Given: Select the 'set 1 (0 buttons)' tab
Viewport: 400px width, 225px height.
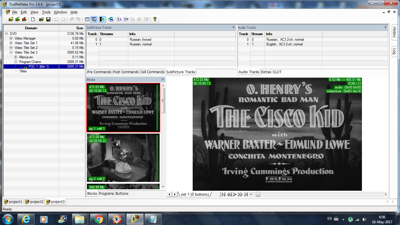Looking at the screenshot, I should pos(194,194).
